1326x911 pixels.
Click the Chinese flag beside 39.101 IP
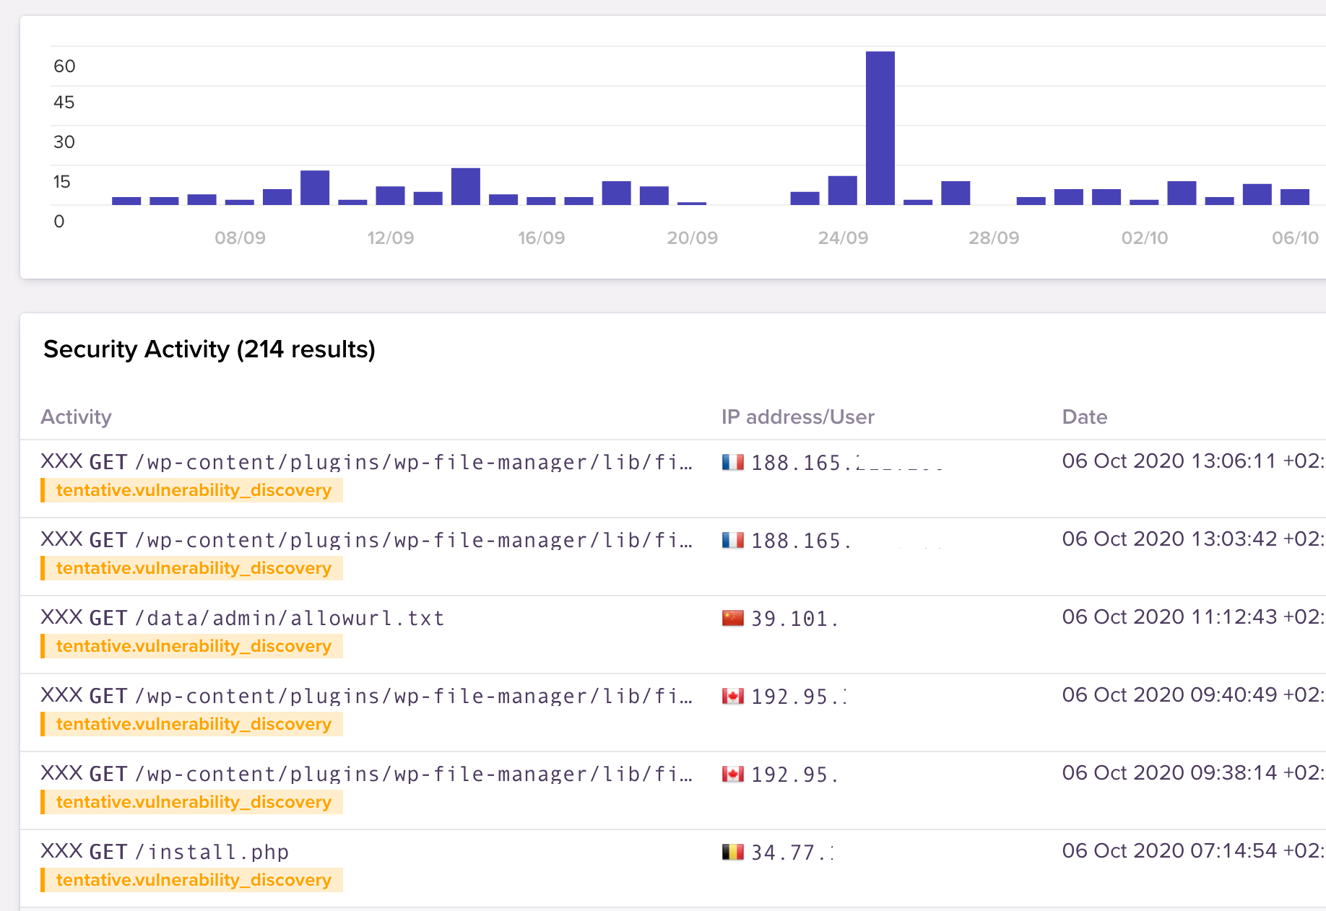pyautogui.click(x=732, y=618)
